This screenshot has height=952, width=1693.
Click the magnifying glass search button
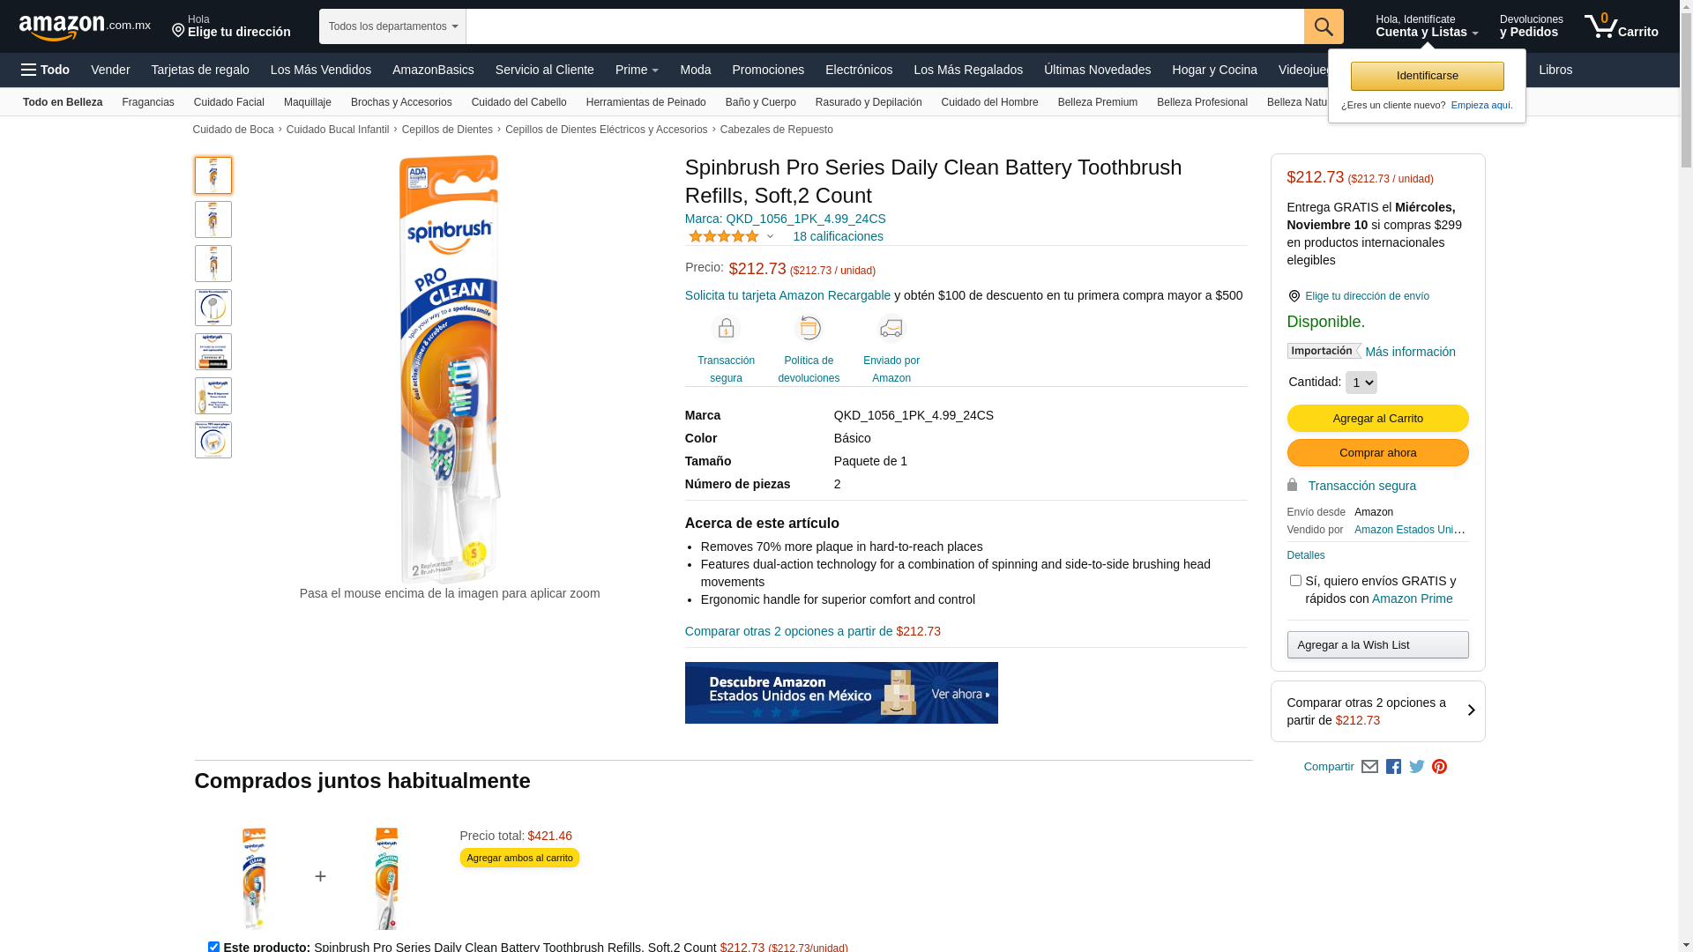(x=1323, y=26)
